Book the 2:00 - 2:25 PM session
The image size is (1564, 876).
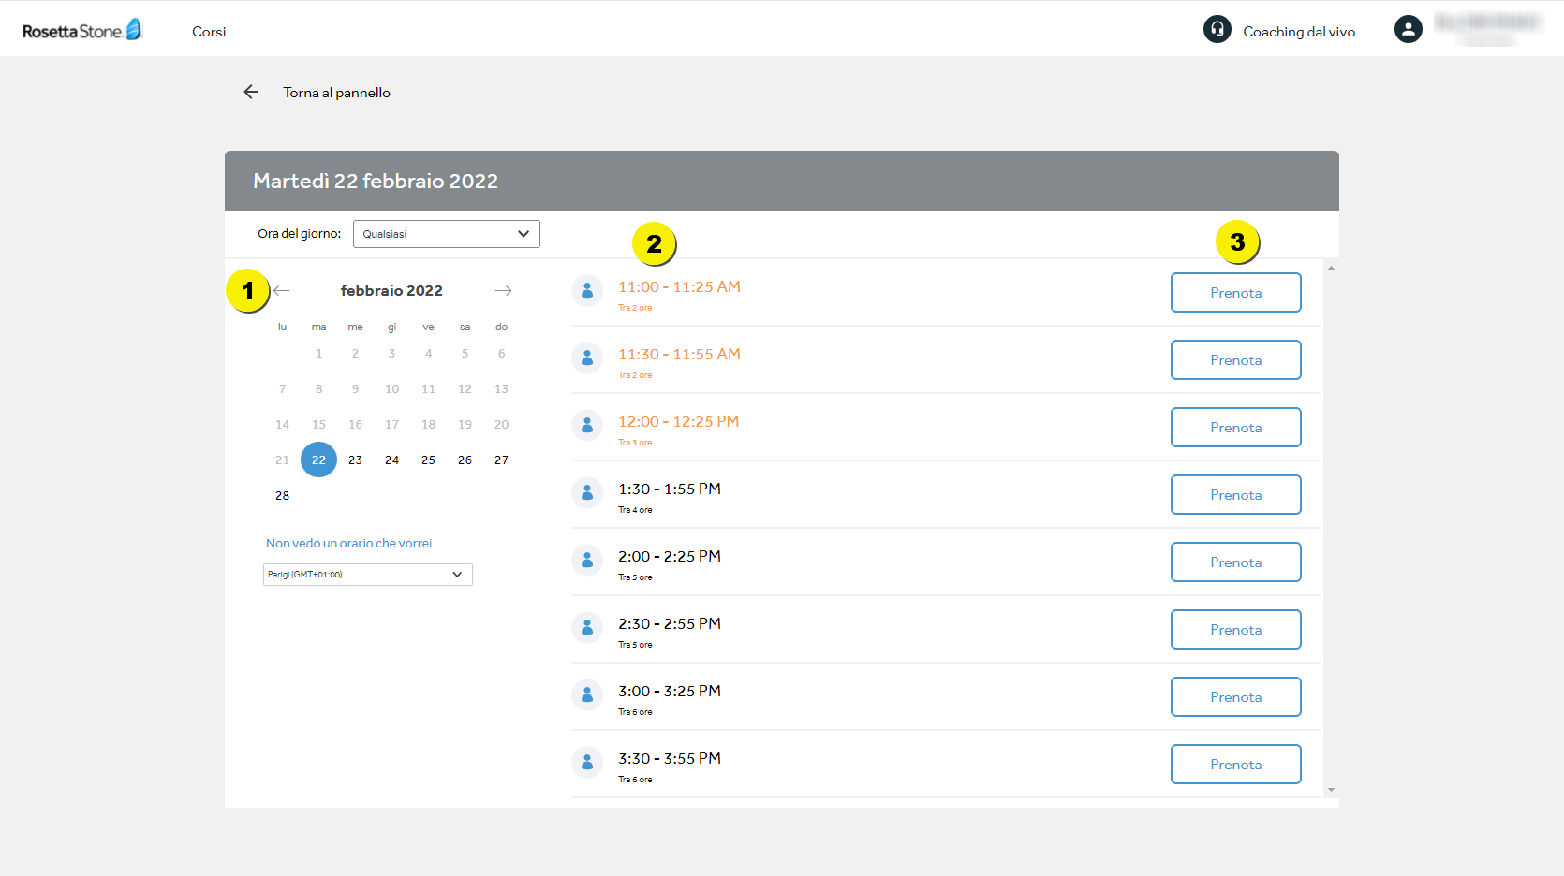(1235, 562)
